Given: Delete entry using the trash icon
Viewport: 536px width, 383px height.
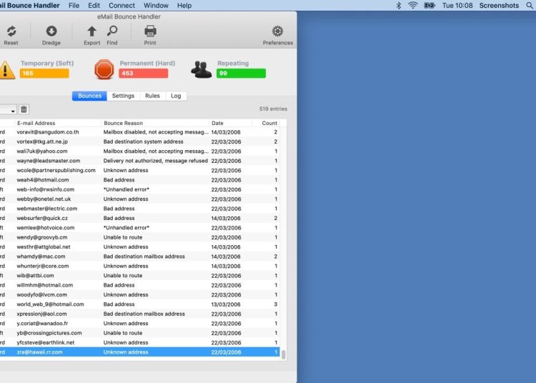Looking at the screenshot, I should click(24, 109).
